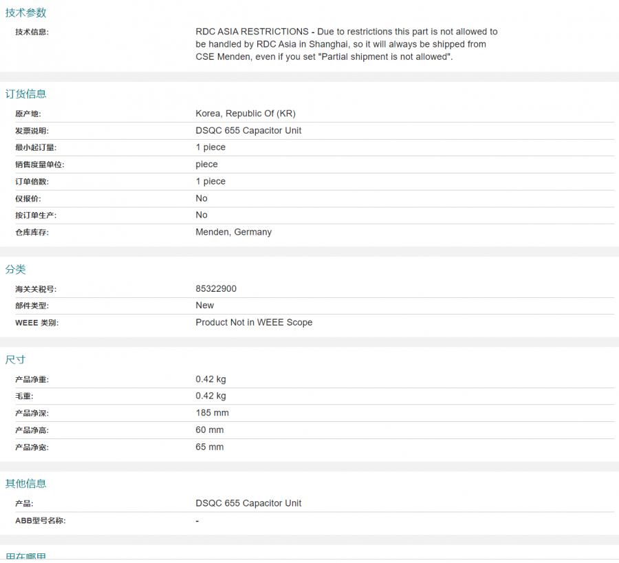Image resolution: width=619 pixels, height=563 pixels.
Task: Click DSQC 655 Capacitor Unit in 发票说明 row
Action: click(x=248, y=130)
